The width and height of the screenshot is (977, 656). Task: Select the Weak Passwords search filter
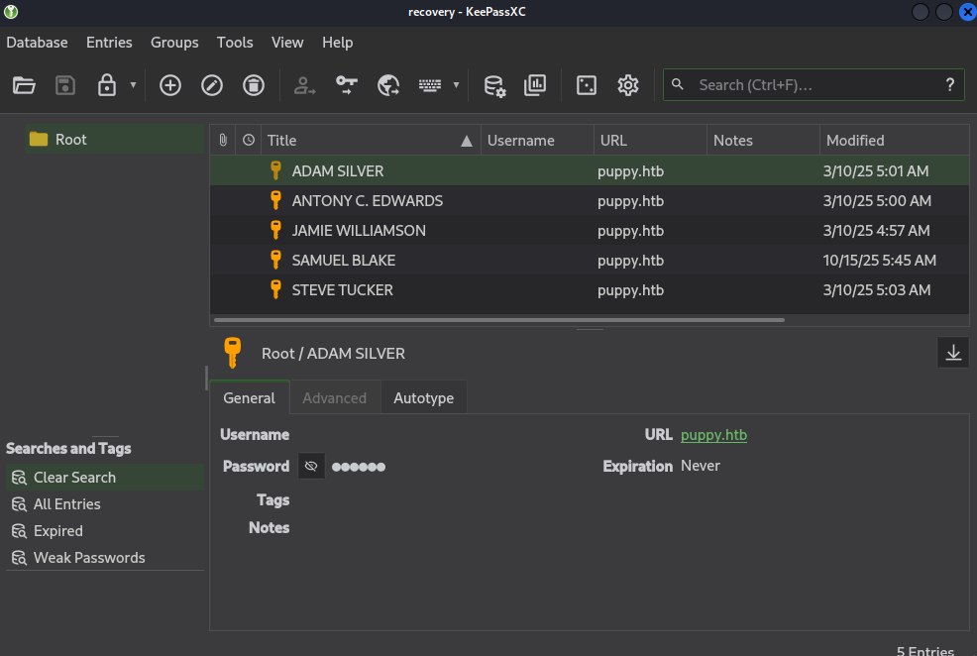point(89,558)
